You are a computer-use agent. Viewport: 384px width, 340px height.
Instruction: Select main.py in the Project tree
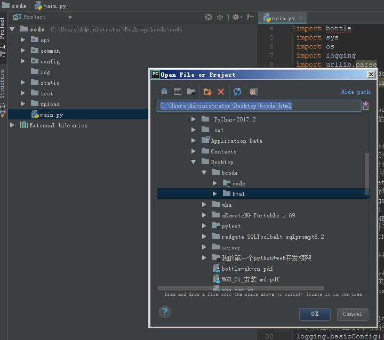47,115
